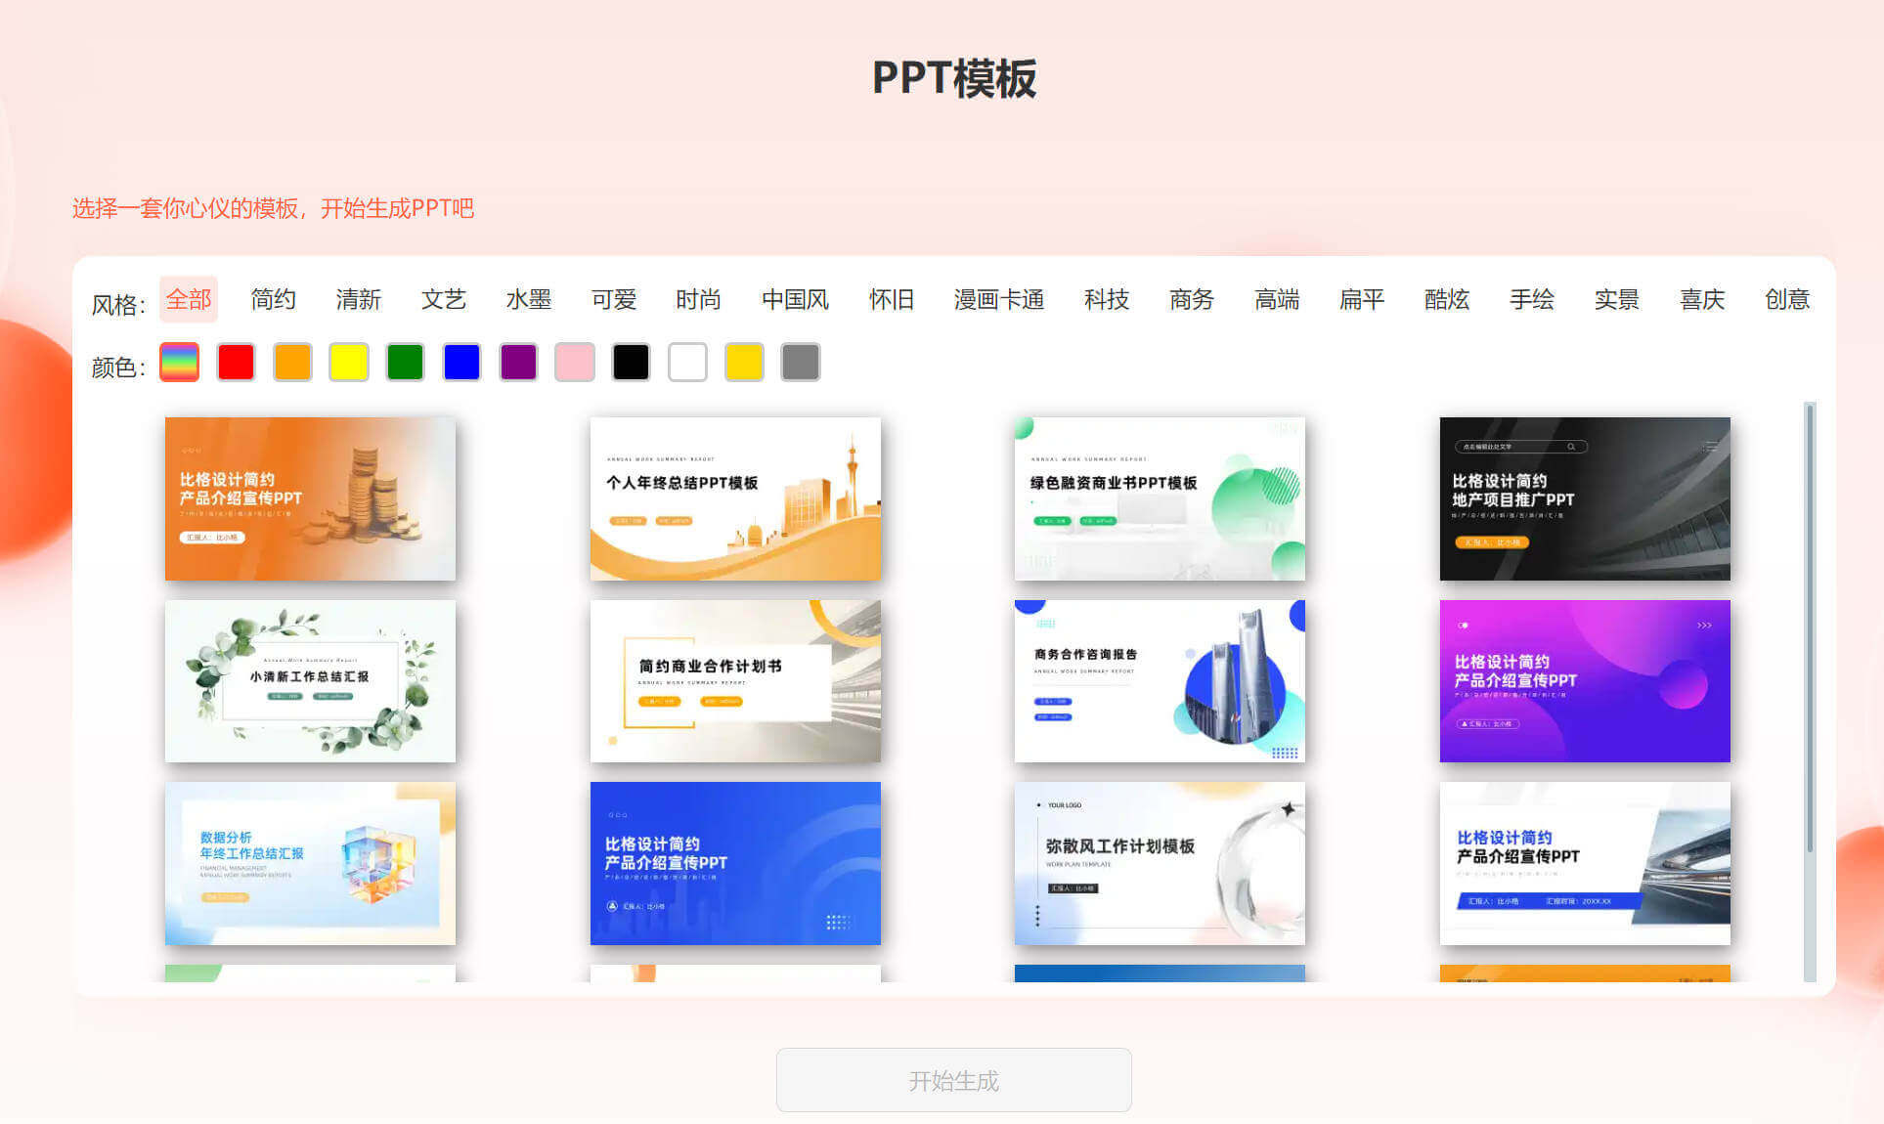Click the template list vertical scrollbar
The width and height of the screenshot is (1884, 1124).
(1810, 626)
